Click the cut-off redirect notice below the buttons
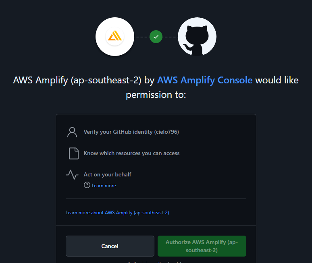The width and height of the screenshot is (312, 263). (156, 261)
